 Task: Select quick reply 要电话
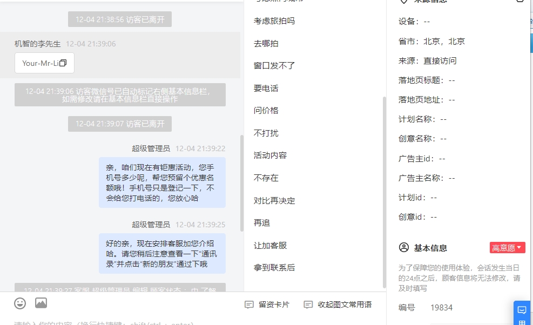click(266, 89)
